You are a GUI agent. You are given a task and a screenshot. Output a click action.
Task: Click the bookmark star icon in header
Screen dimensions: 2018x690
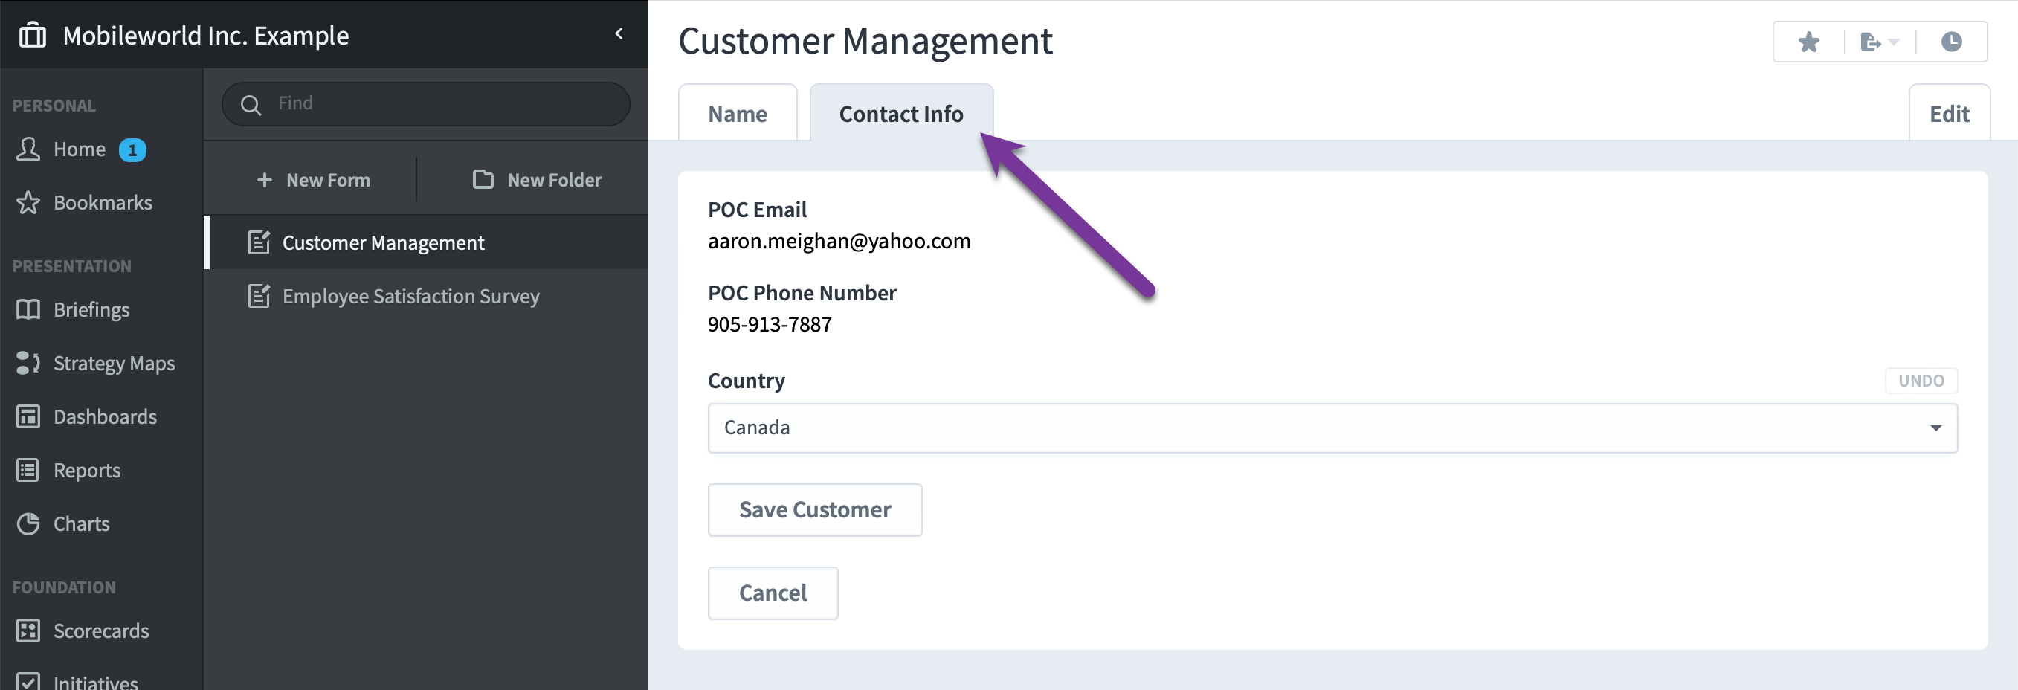point(1808,42)
